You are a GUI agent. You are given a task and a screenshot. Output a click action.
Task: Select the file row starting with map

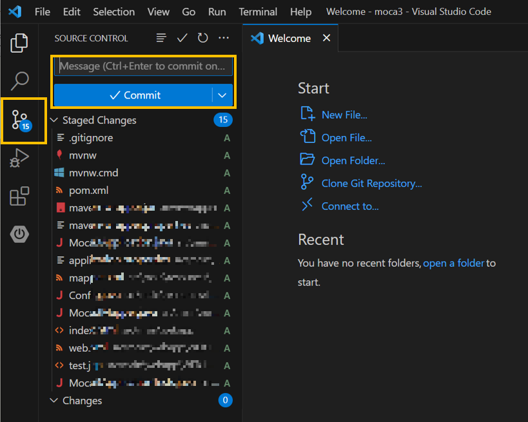(142, 278)
